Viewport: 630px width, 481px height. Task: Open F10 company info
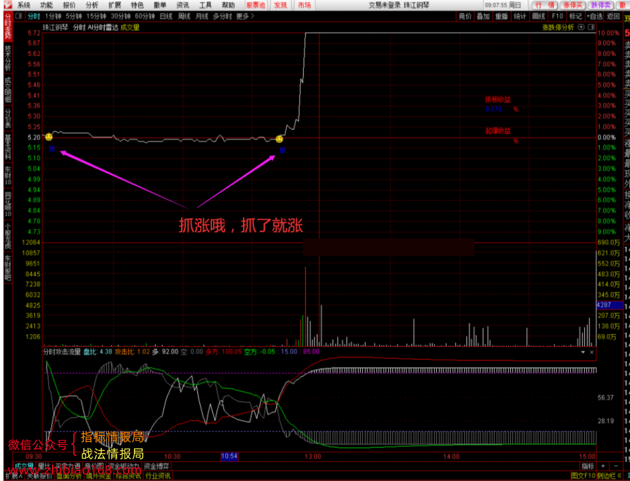pos(557,16)
